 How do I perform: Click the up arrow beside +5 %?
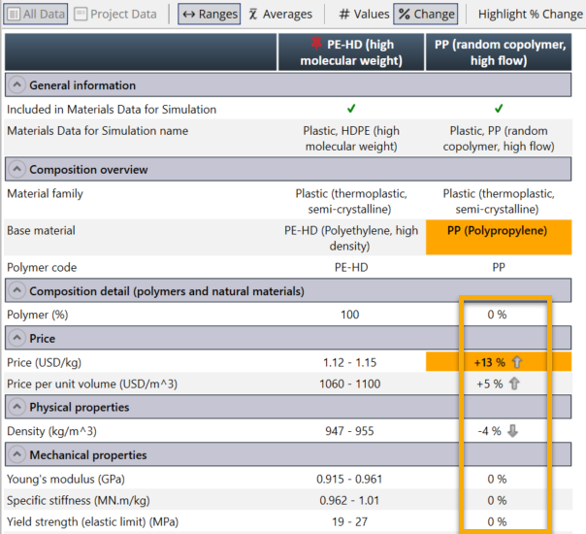pos(514,384)
